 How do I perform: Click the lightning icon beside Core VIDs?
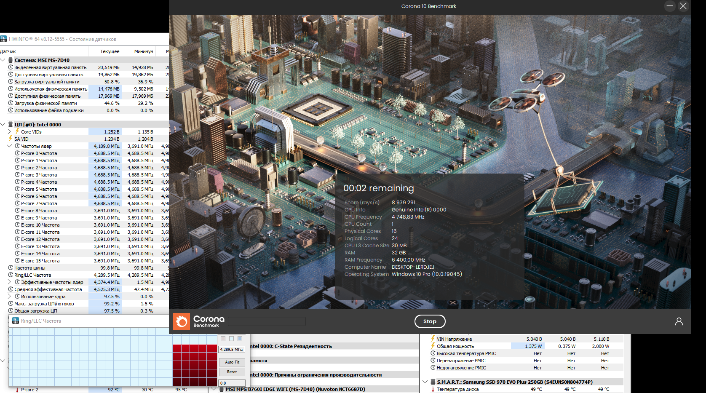(x=17, y=131)
